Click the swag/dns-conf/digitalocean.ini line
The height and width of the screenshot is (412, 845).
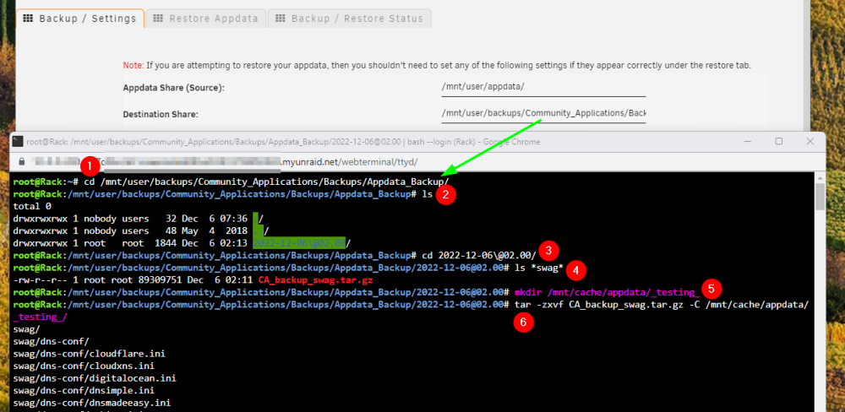point(95,378)
